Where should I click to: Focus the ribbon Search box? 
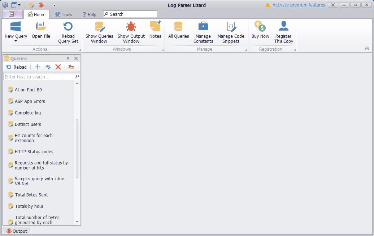click(130, 14)
